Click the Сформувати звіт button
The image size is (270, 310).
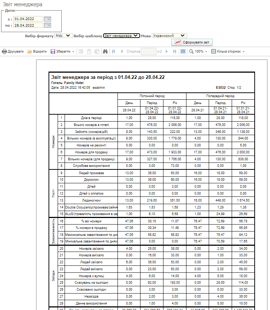pyautogui.click(x=192, y=42)
